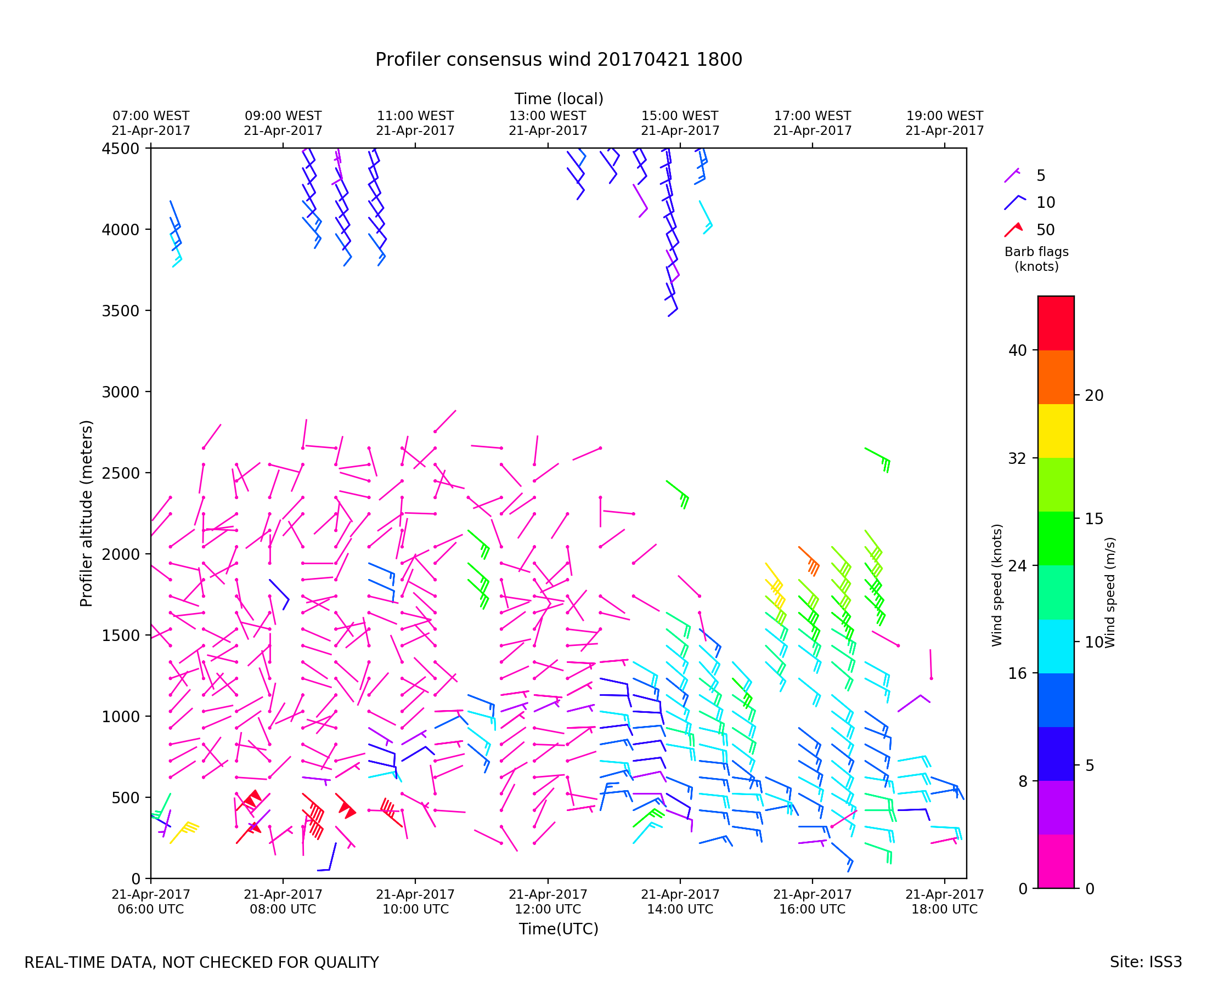Click the Site: ISS3 text
The image size is (1207, 987).
[x=1146, y=962]
